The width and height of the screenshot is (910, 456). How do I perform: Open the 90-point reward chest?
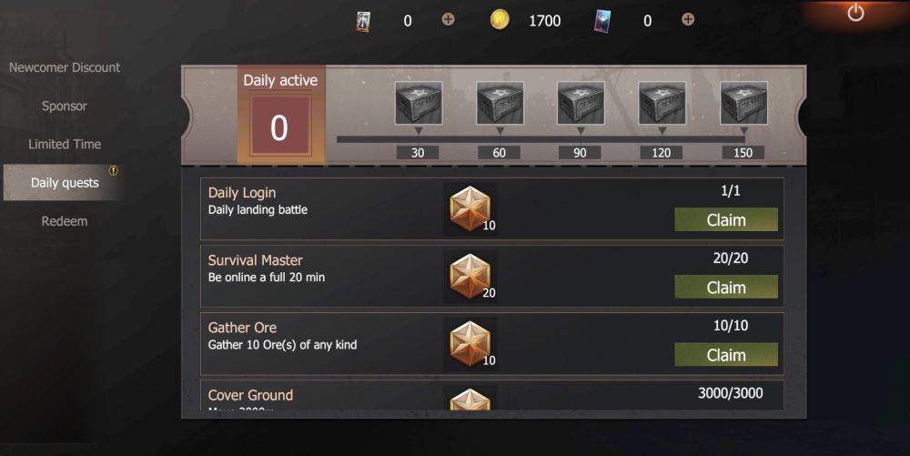pos(581,103)
